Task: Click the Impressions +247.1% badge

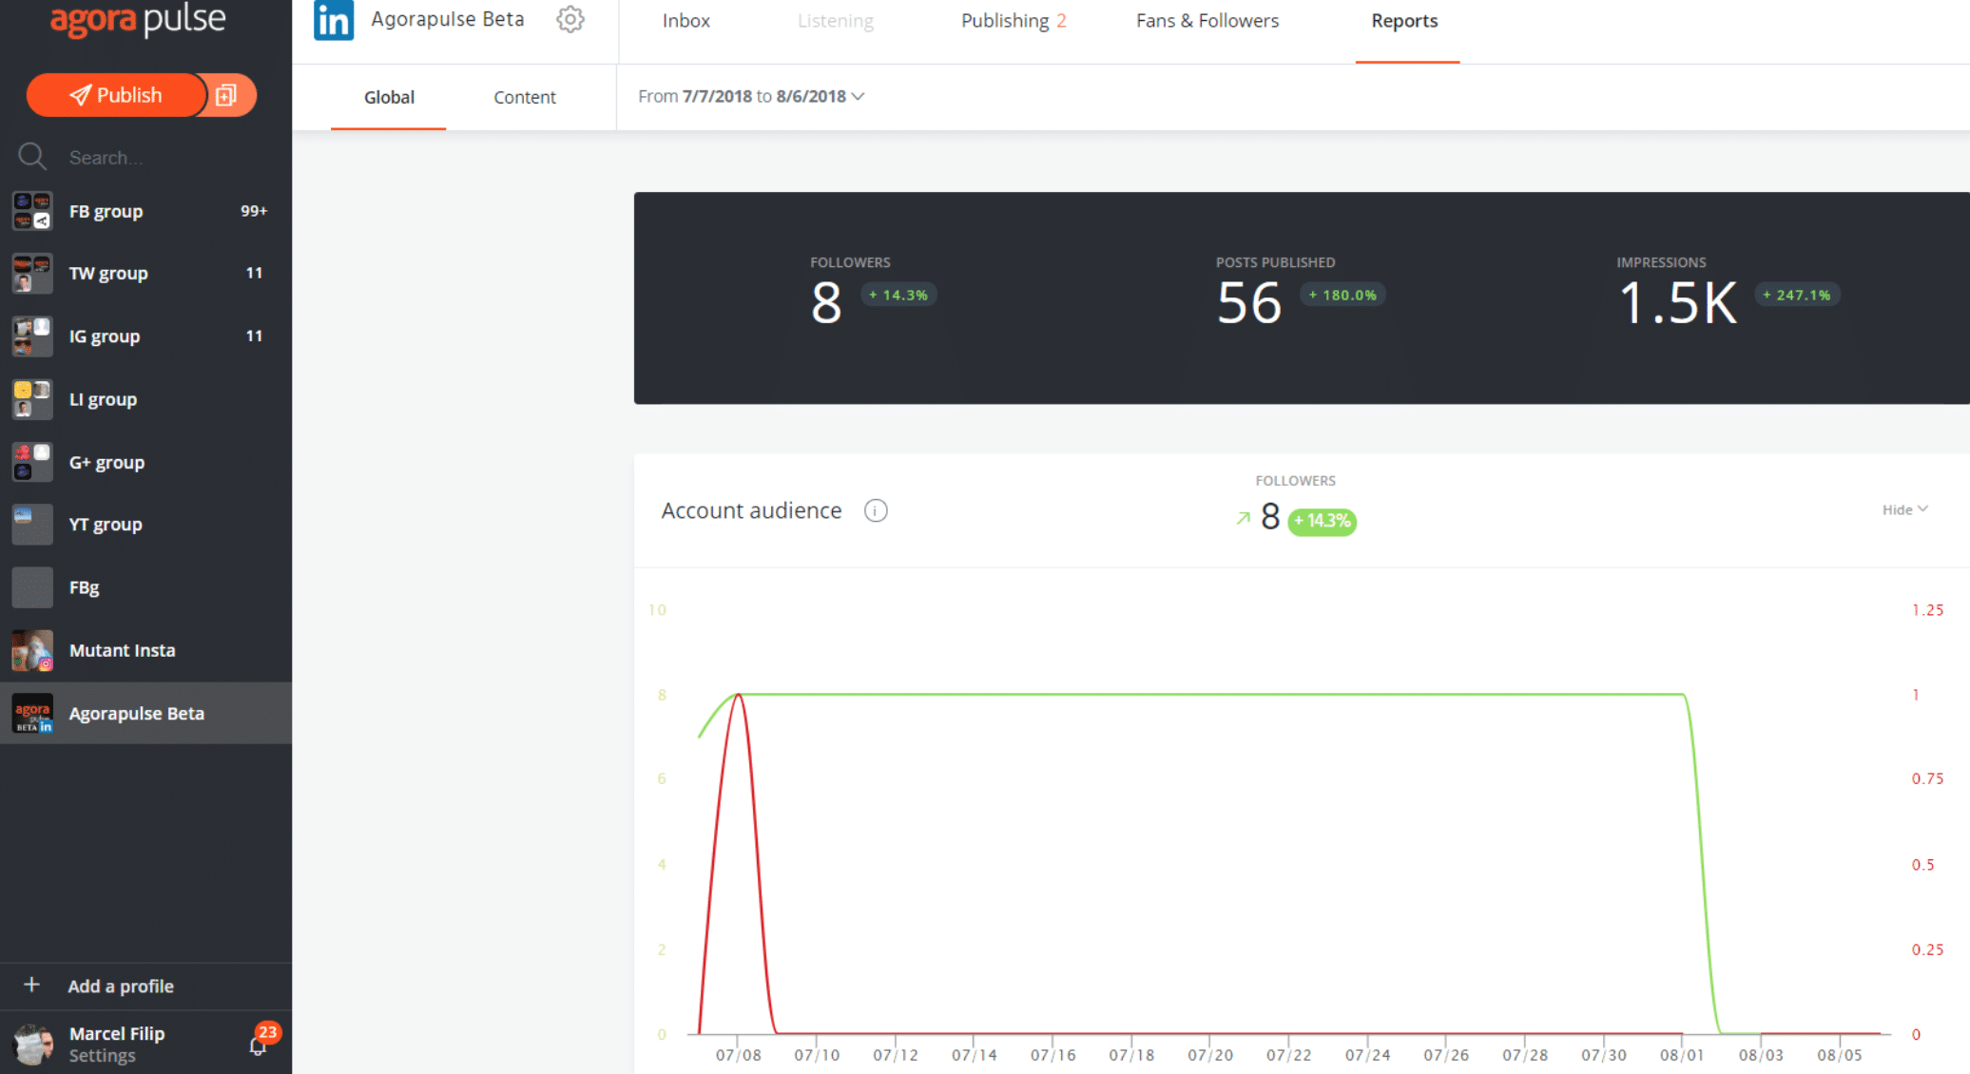Action: (1797, 295)
